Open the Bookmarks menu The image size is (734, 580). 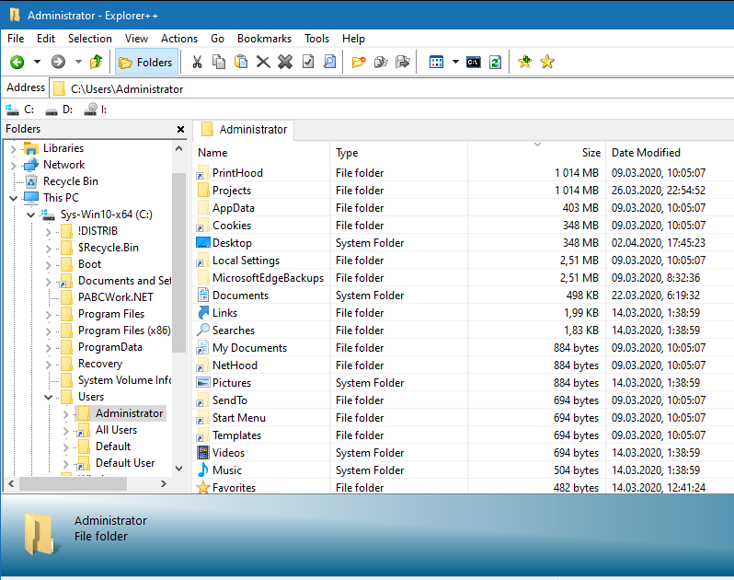click(264, 39)
